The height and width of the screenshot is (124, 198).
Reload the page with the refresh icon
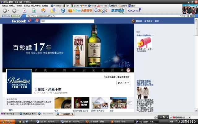34,11
